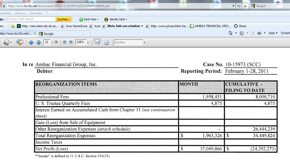The height and width of the screenshot is (162, 290).
Task: Click the page number field showing 21
Action: (47, 42)
